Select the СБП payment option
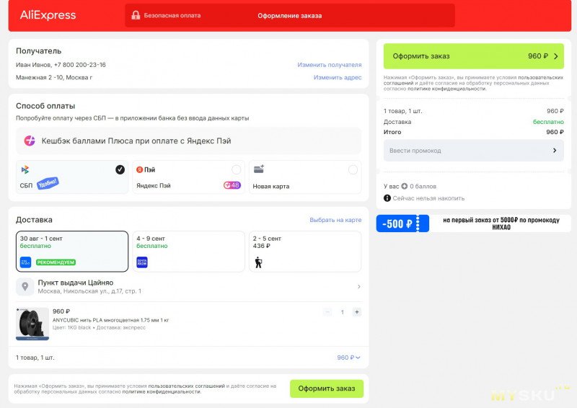The image size is (577, 408). point(72,177)
